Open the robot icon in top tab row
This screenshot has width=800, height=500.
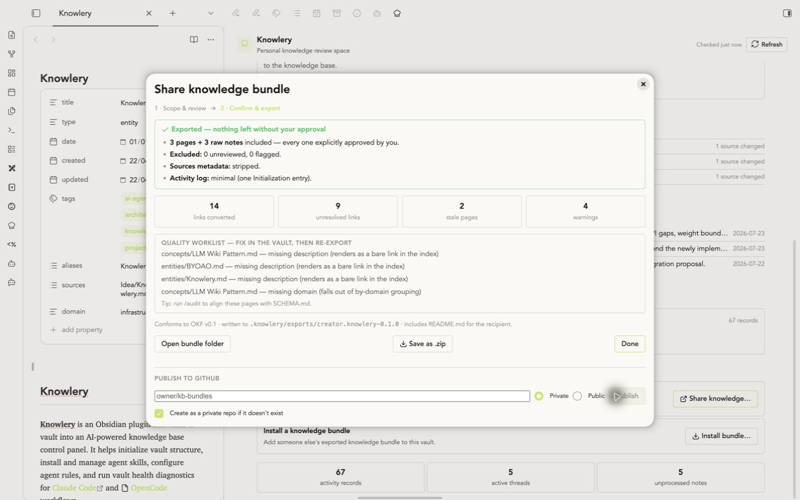pos(377,13)
